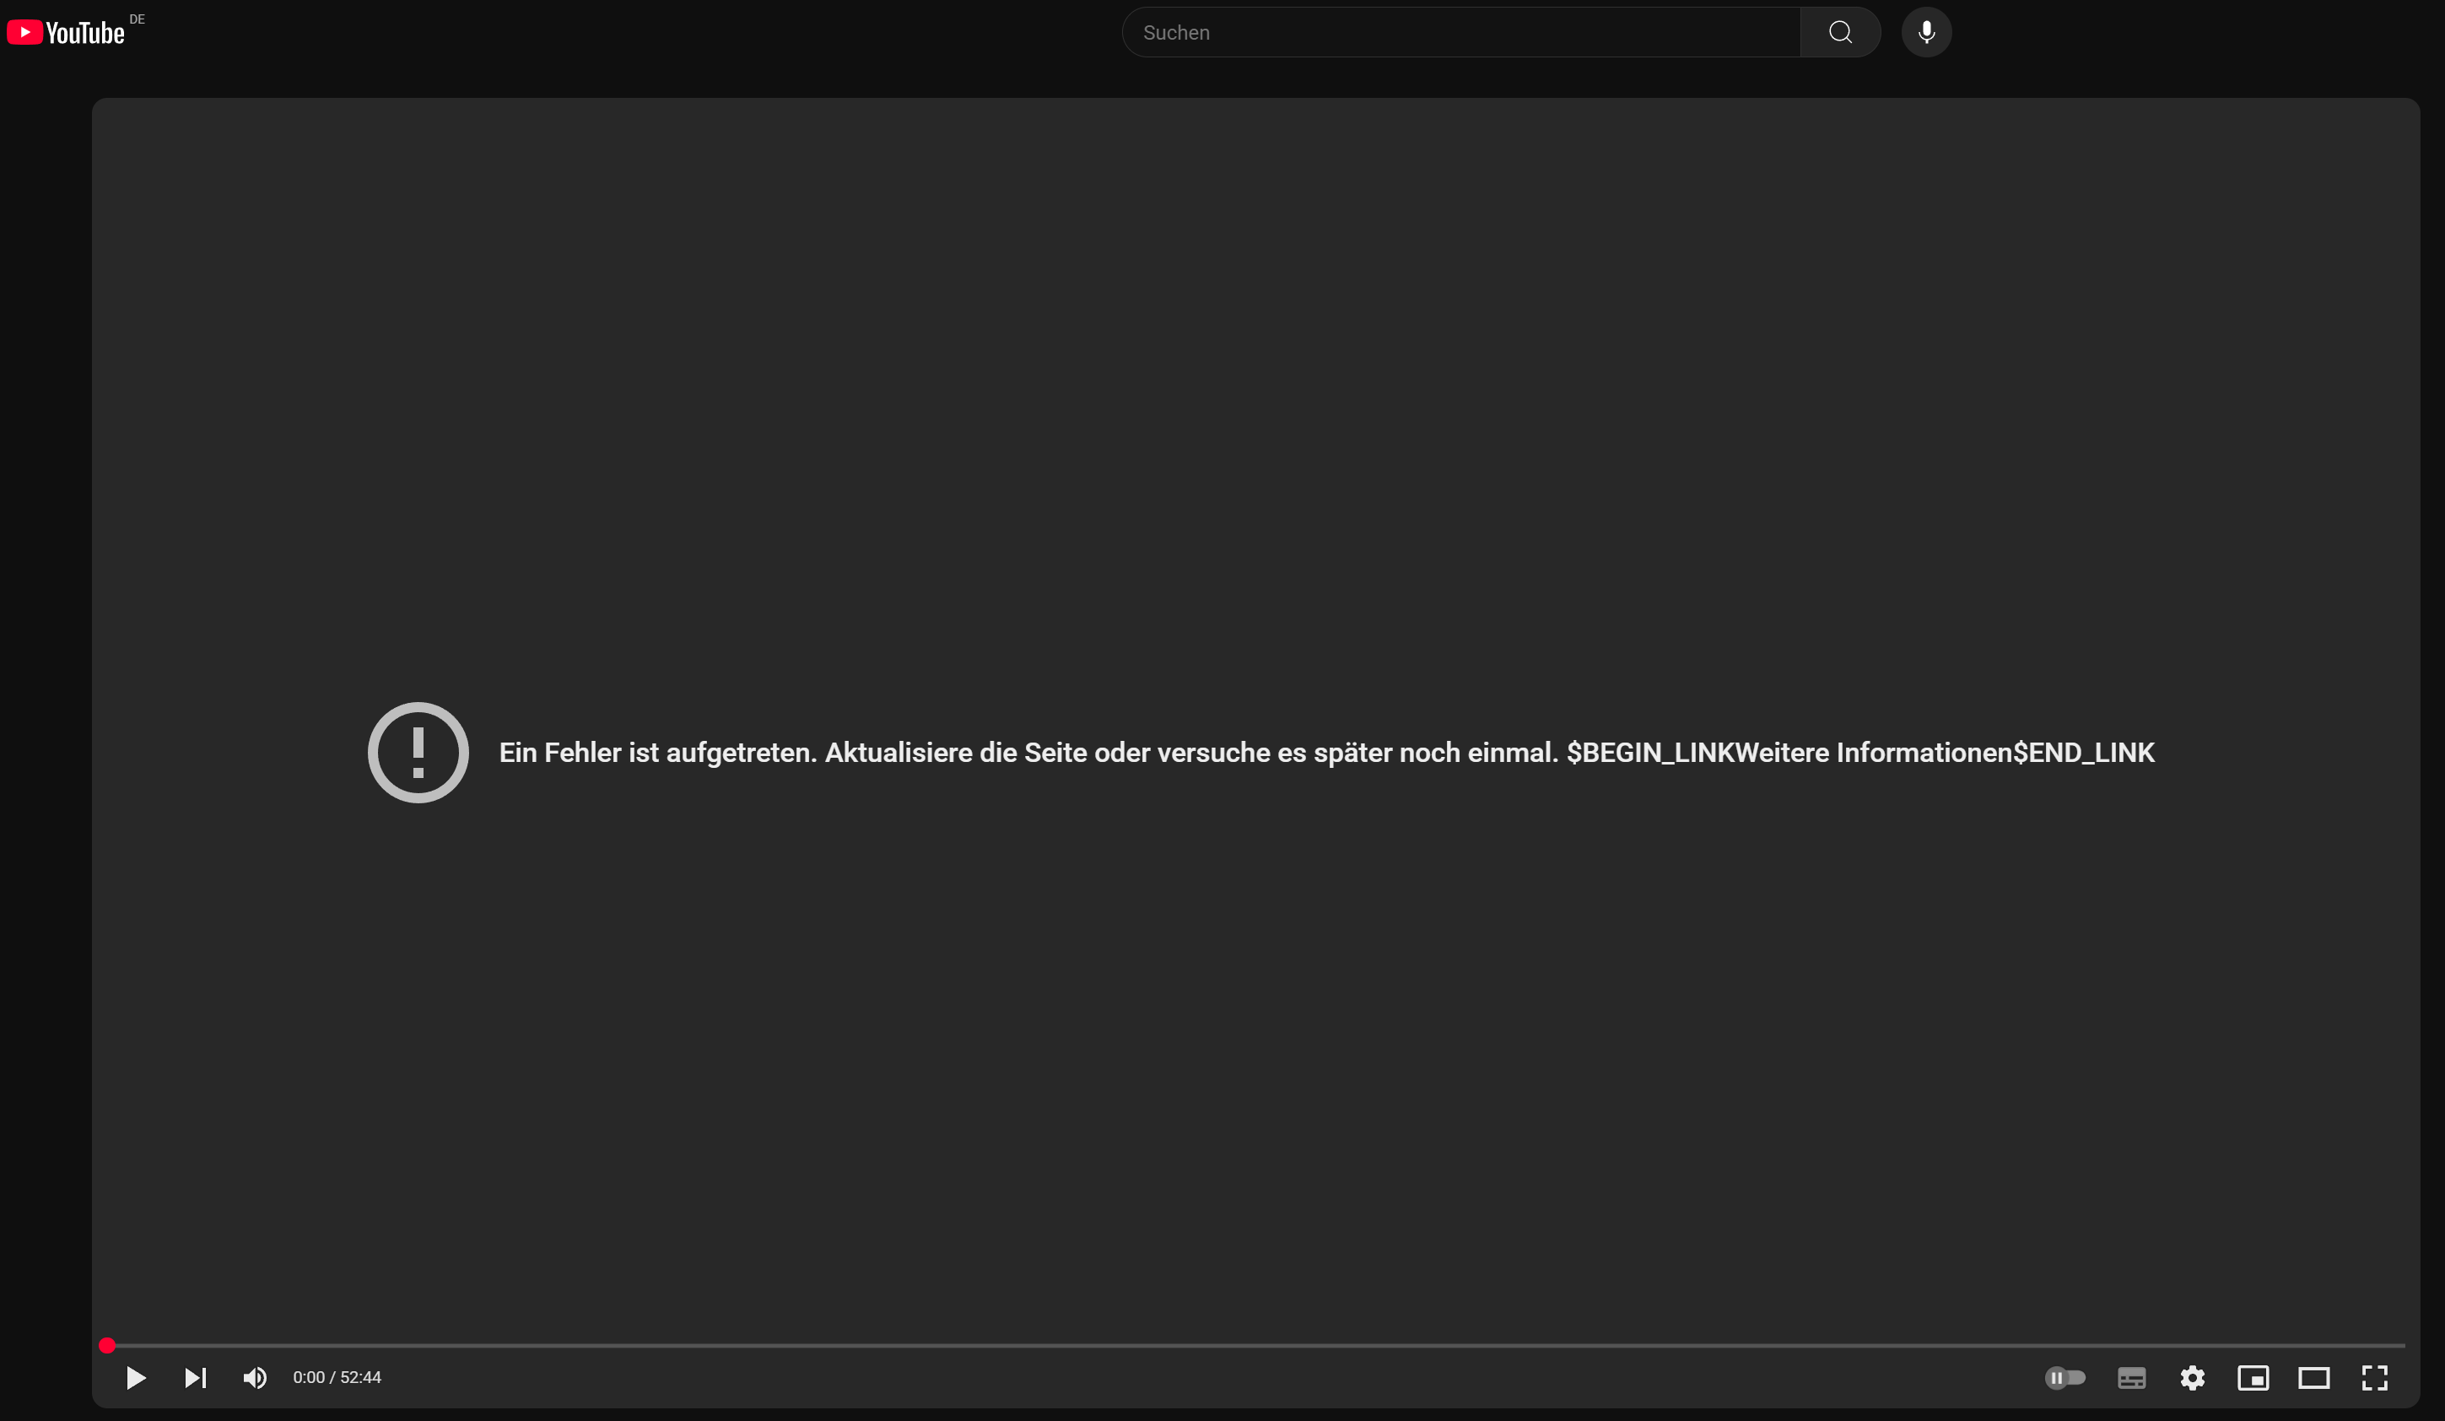This screenshot has height=1421, width=2445.
Task: Open player settings gear menu
Action: (x=2193, y=1377)
